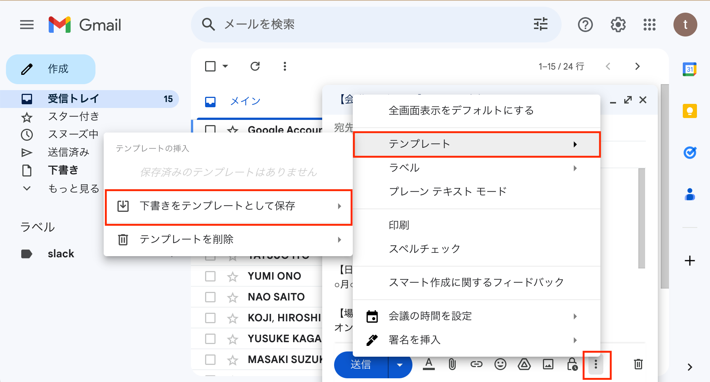The height and width of the screenshot is (382, 710).
Task: Select the YUMI ONO email checkbox
Action: click(210, 276)
